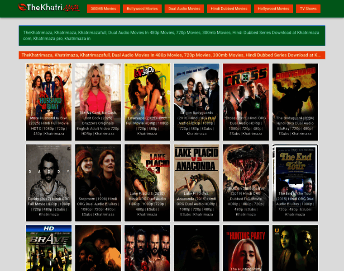Open The End of the Tour poster

(x=295, y=183)
